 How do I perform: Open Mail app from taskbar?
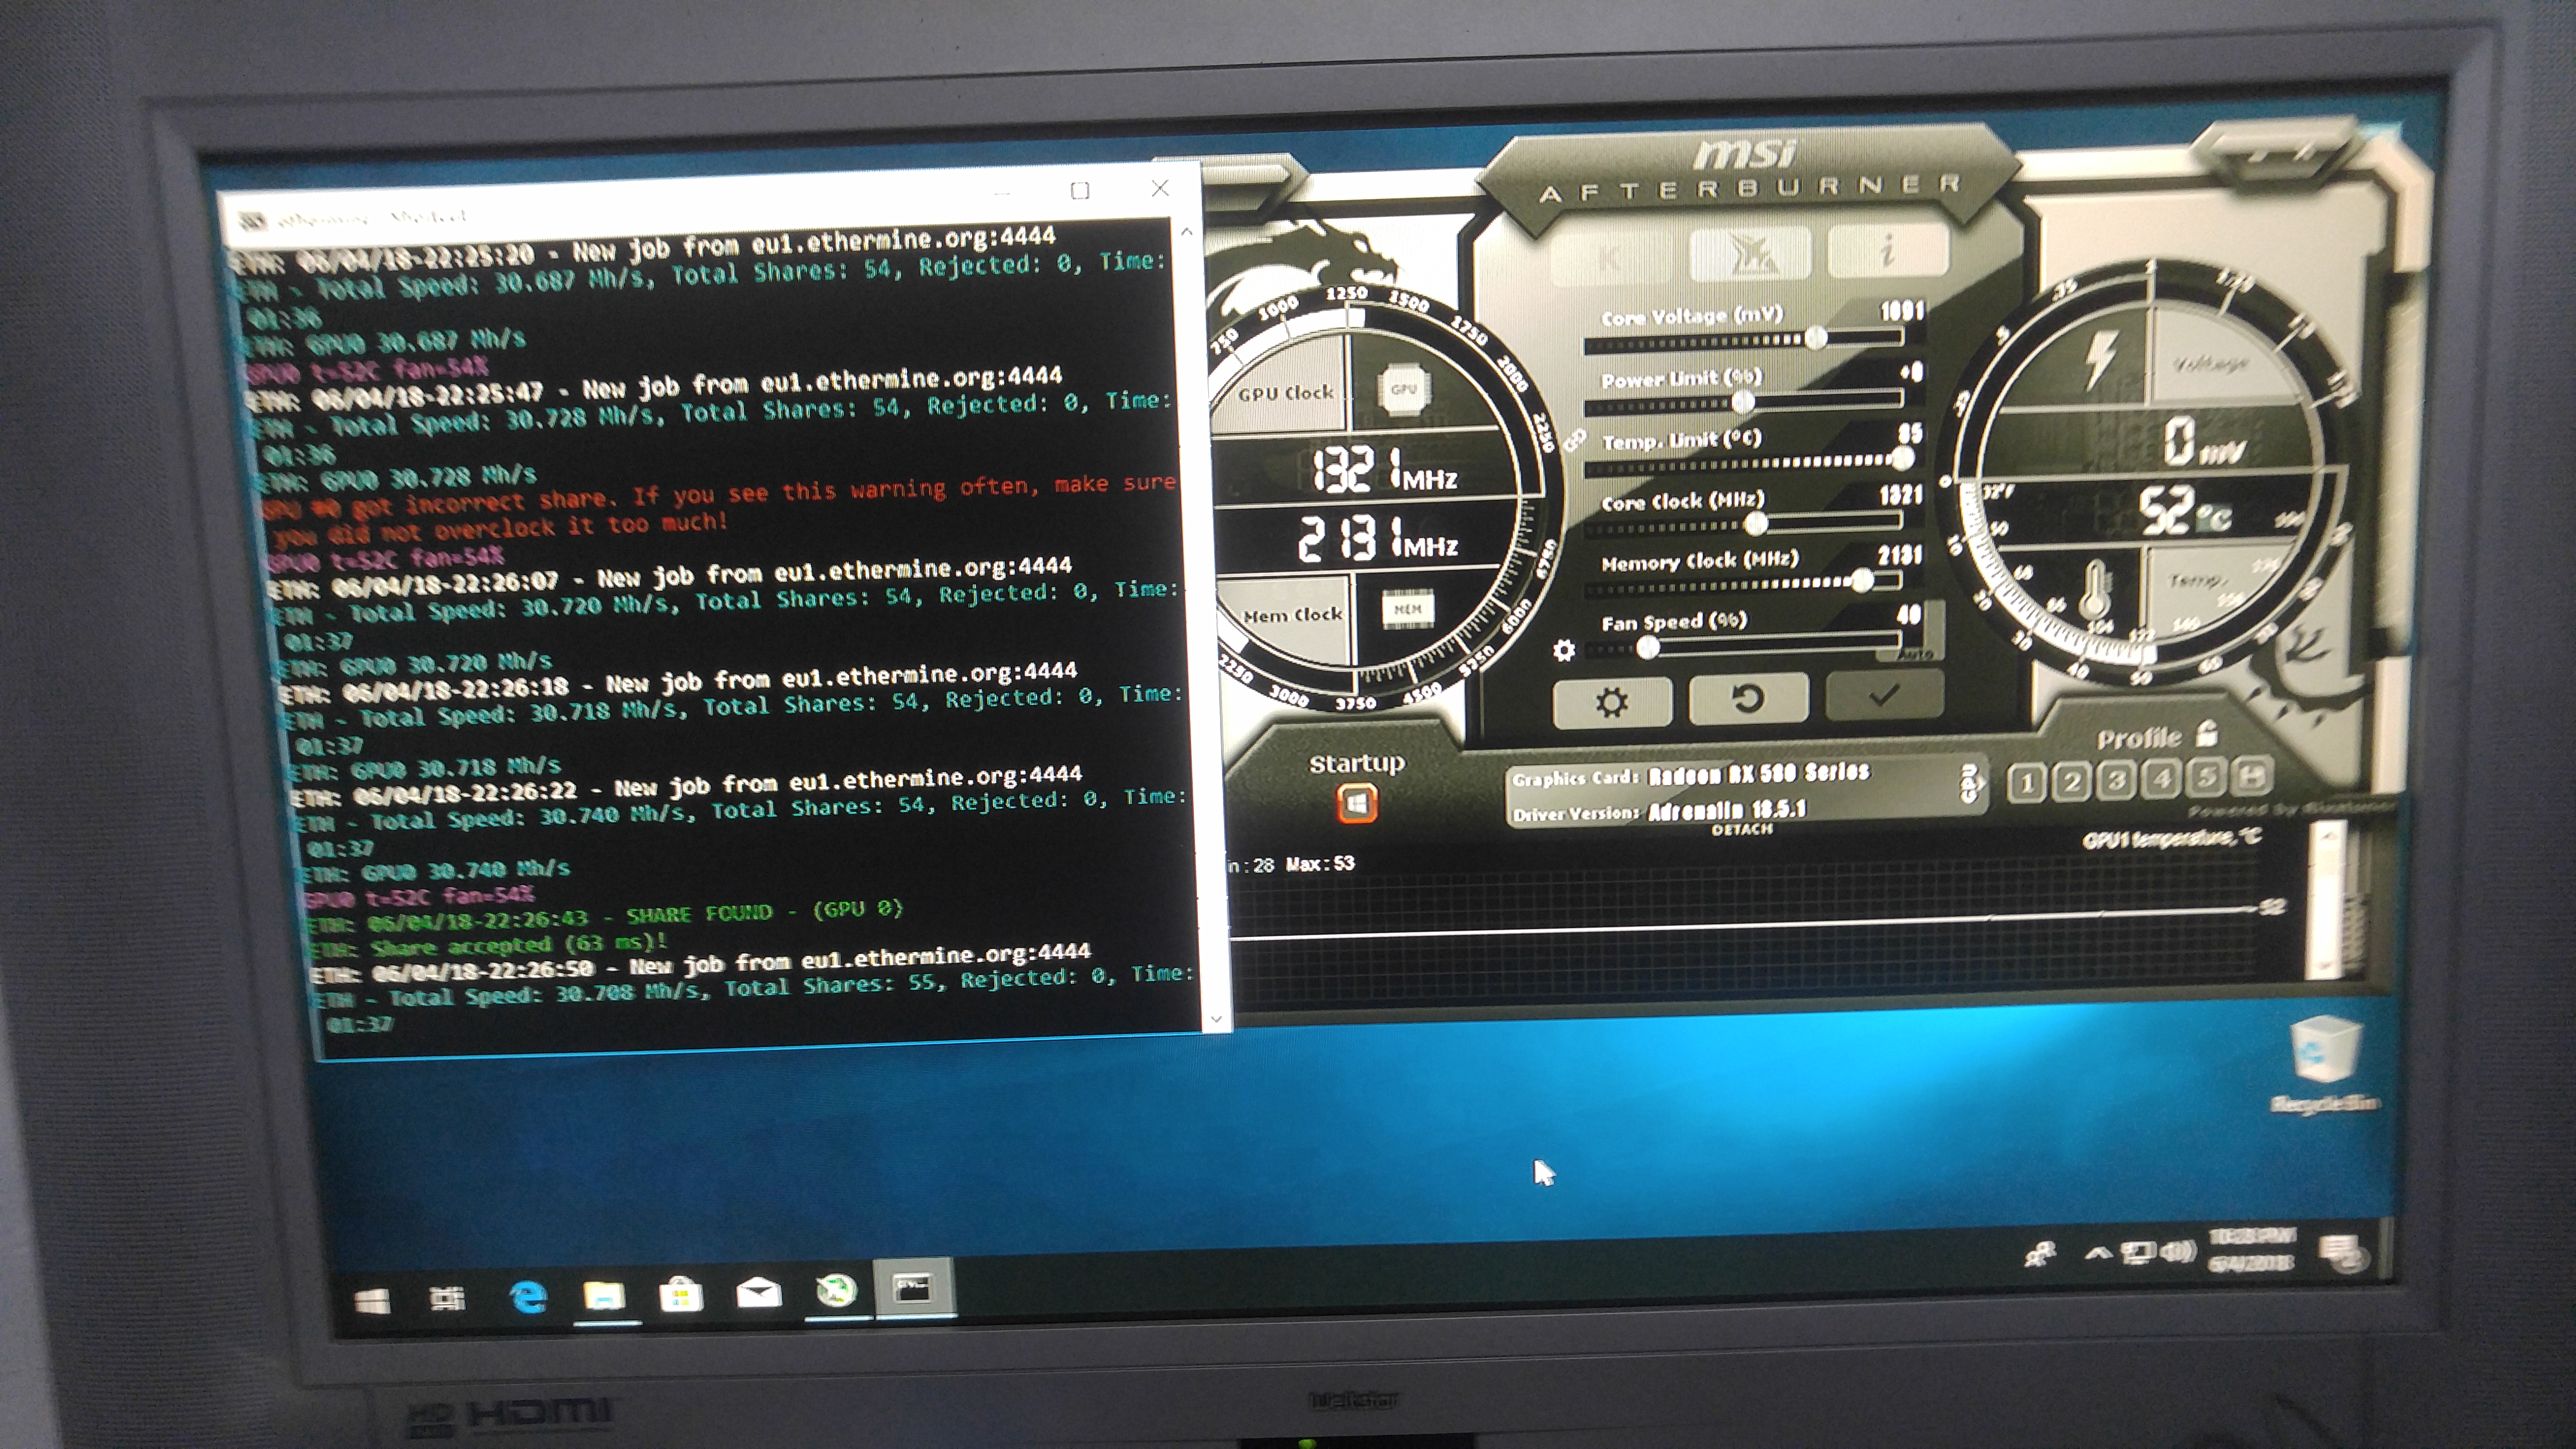[x=758, y=1292]
